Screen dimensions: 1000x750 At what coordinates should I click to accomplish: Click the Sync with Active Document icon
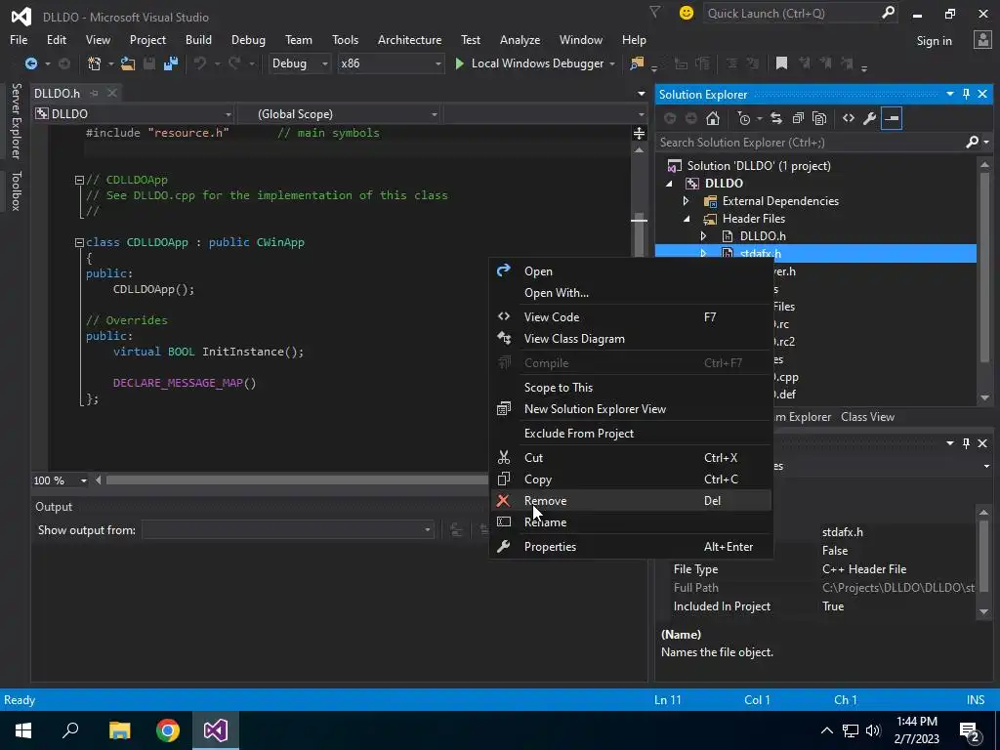pyautogui.click(x=776, y=118)
